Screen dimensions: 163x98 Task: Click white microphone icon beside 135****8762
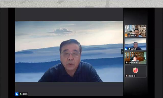coord(127,62)
